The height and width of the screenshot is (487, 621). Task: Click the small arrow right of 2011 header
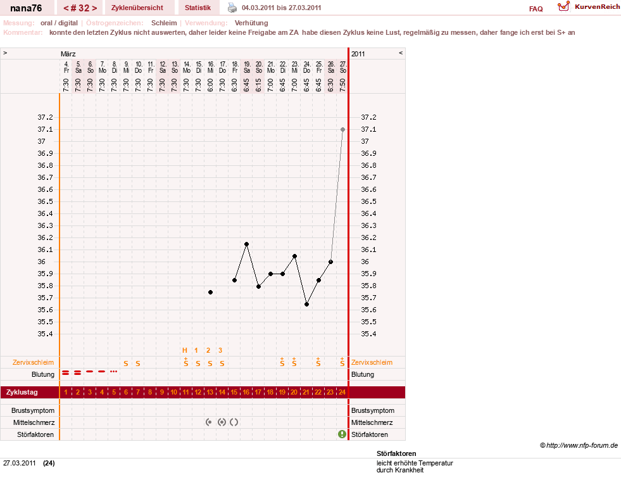point(401,53)
